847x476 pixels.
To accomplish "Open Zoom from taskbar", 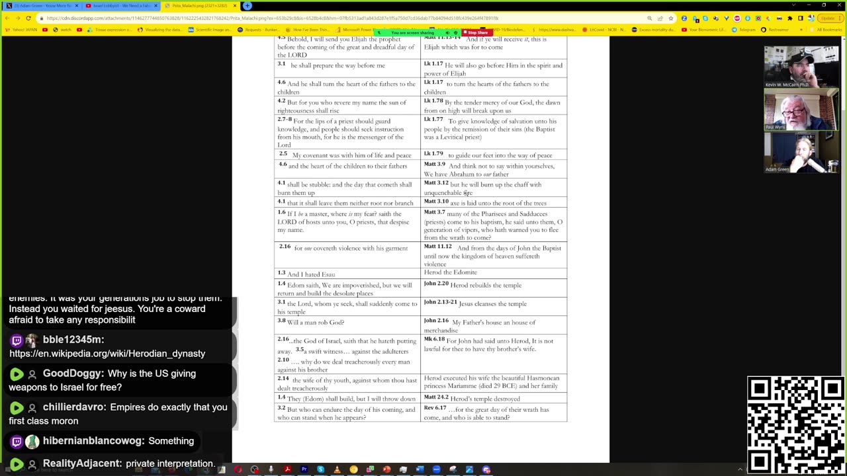I will pyautogui.click(x=436, y=469).
